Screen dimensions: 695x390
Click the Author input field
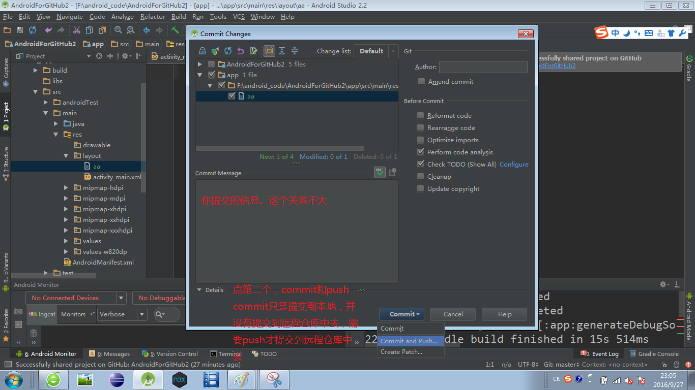[x=483, y=67]
